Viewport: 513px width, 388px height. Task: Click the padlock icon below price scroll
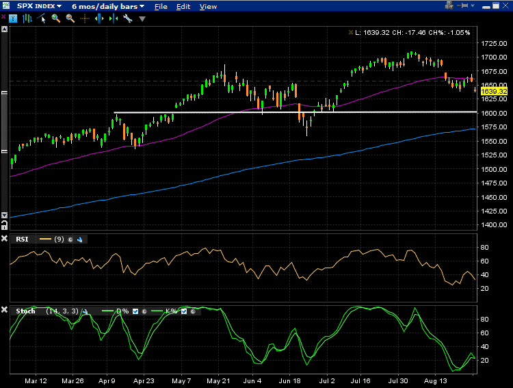pyautogui.click(x=4, y=225)
